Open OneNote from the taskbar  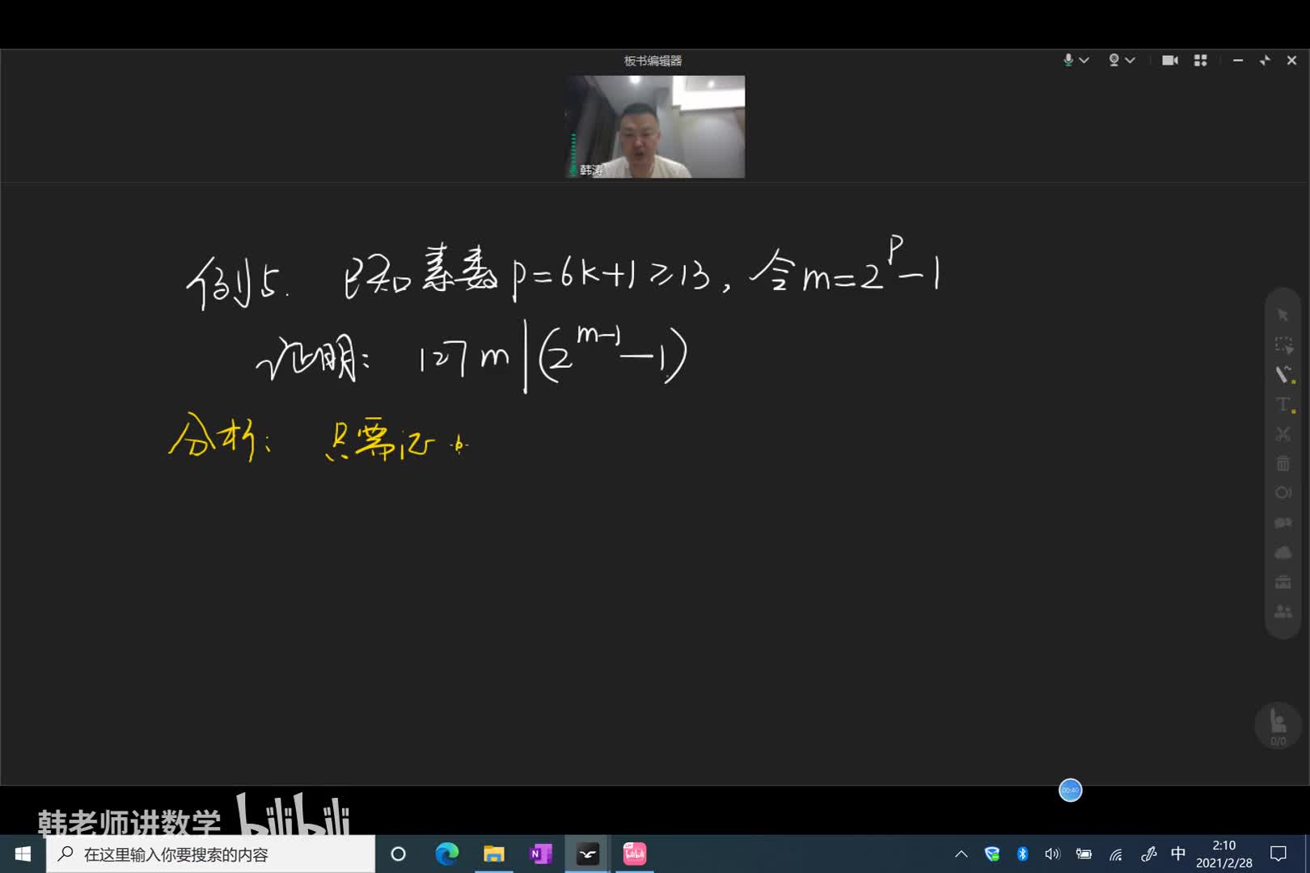click(540, 854)
